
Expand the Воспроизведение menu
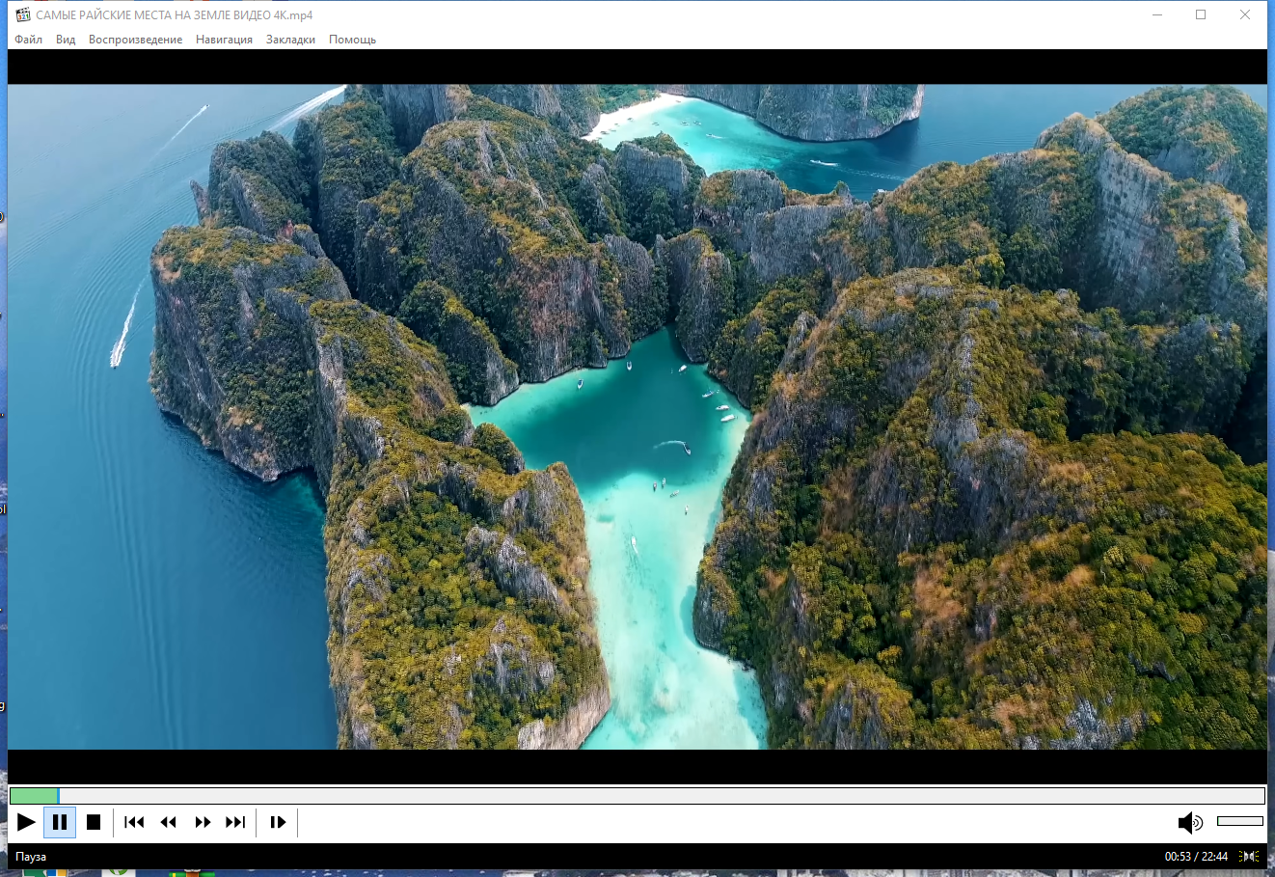135,40
